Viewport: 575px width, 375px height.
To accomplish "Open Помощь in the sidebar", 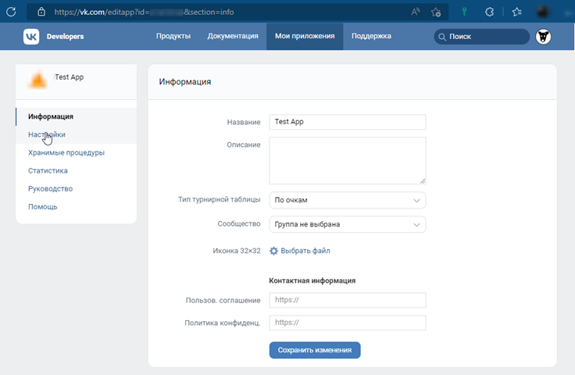I will [x=77, y=207].
